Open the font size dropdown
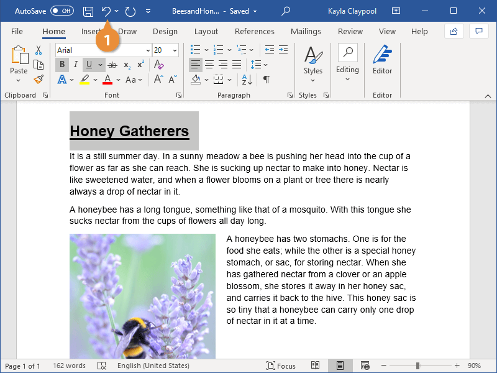 [x=174, y=50]
